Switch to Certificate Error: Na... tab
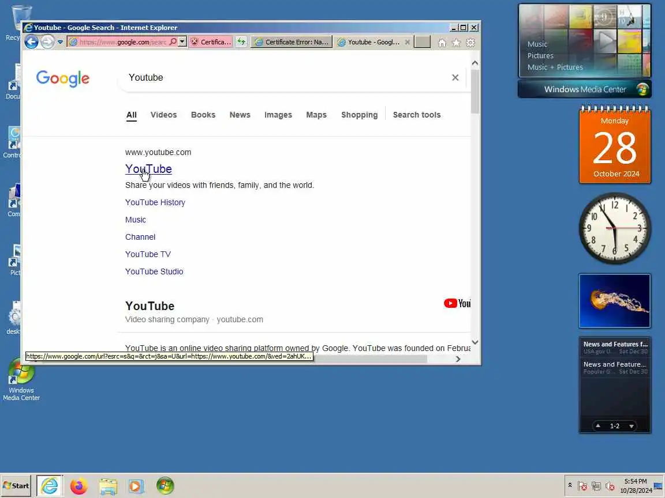The height and width of the screenshot is (498, 665). (x=292, y=42)
